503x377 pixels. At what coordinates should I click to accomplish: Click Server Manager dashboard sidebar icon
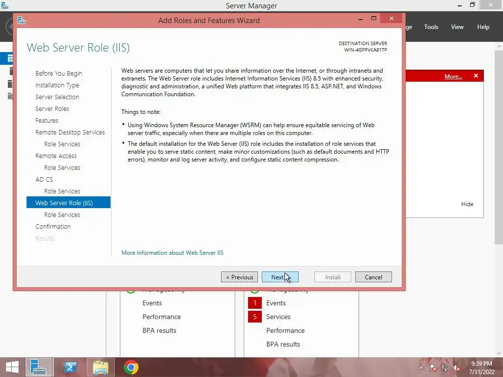click(10, 58)
